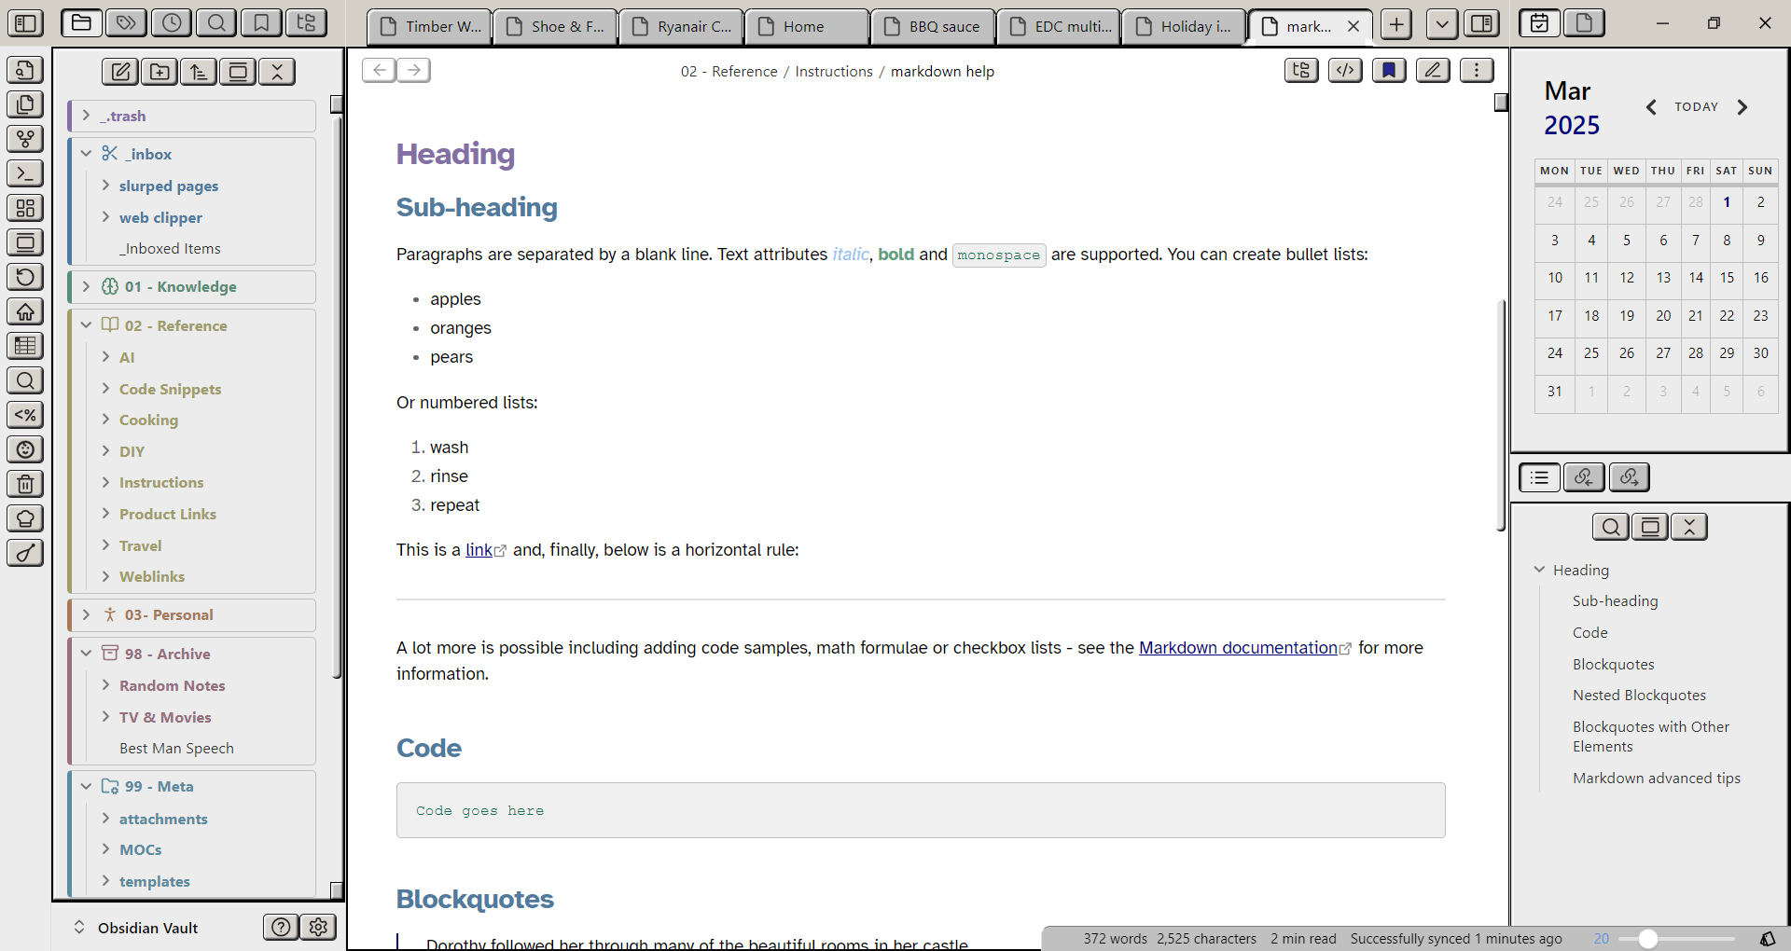Open the bookmarks pane tab

(x=261, y=23)
